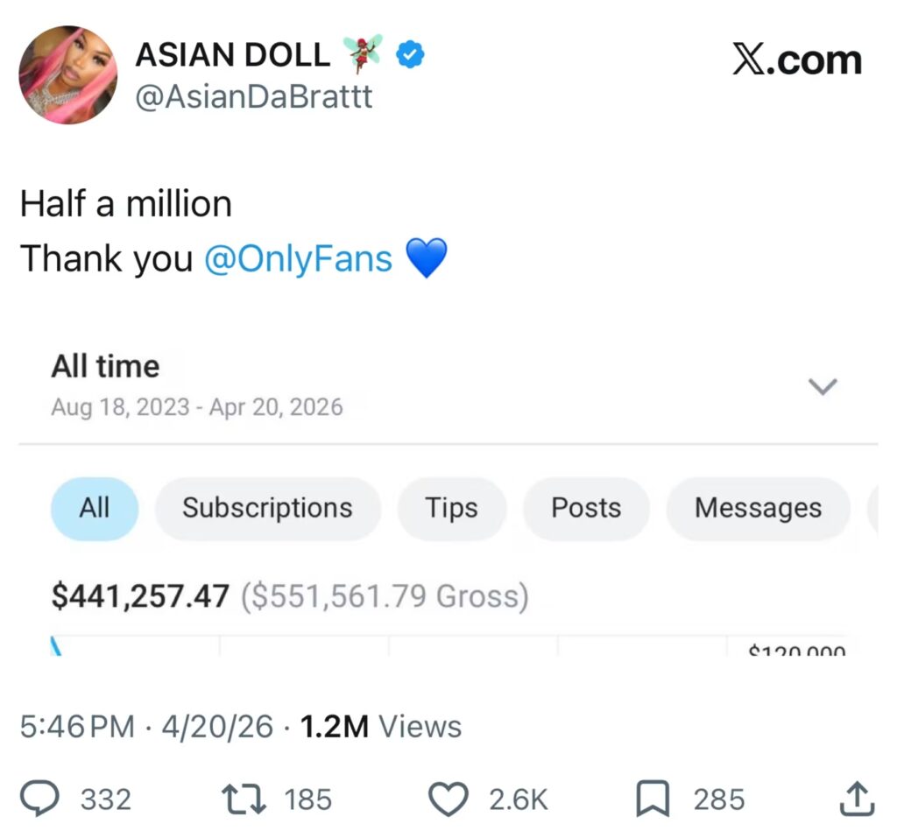
Task: Switch to the Messages tab
Action: point(758,508)
